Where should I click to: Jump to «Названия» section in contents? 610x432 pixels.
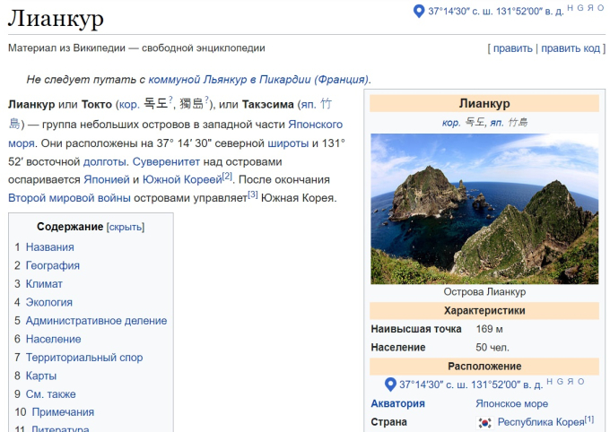pyautogui.click(x=50, y=247)
